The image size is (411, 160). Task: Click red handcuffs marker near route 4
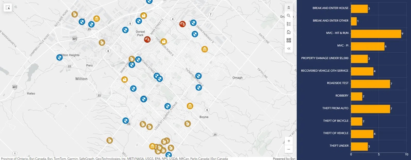click(x=182, y=24)
